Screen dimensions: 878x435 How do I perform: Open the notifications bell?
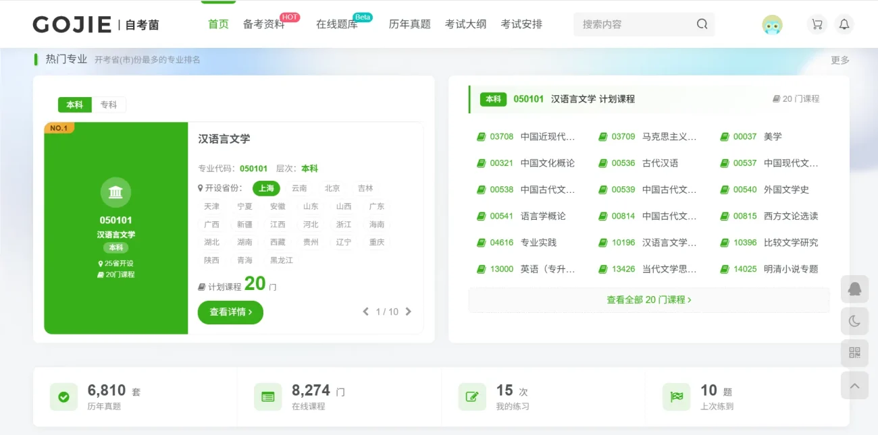click(x=844, y=25)
